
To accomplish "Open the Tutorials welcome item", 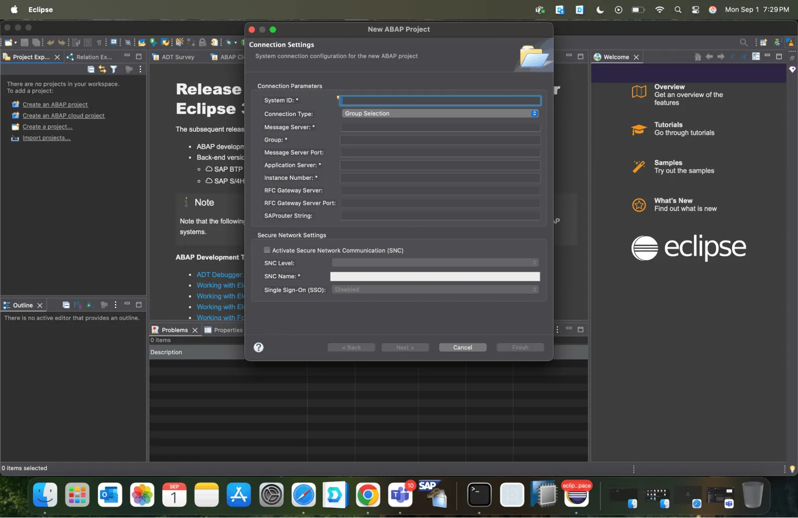I will click(x=673, y=129).
